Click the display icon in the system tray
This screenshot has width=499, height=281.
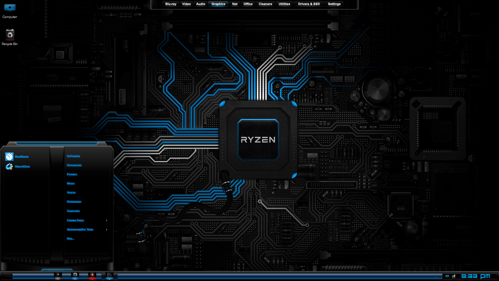[x=447, y=276]
